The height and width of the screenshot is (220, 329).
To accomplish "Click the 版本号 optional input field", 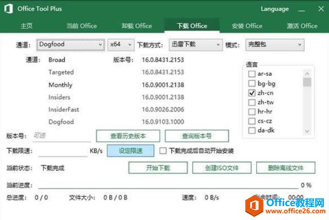I will (62, 137).
